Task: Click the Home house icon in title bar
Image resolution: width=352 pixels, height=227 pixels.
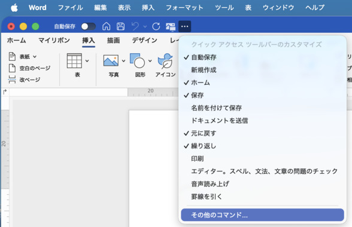Action: [x=106, y=26]
